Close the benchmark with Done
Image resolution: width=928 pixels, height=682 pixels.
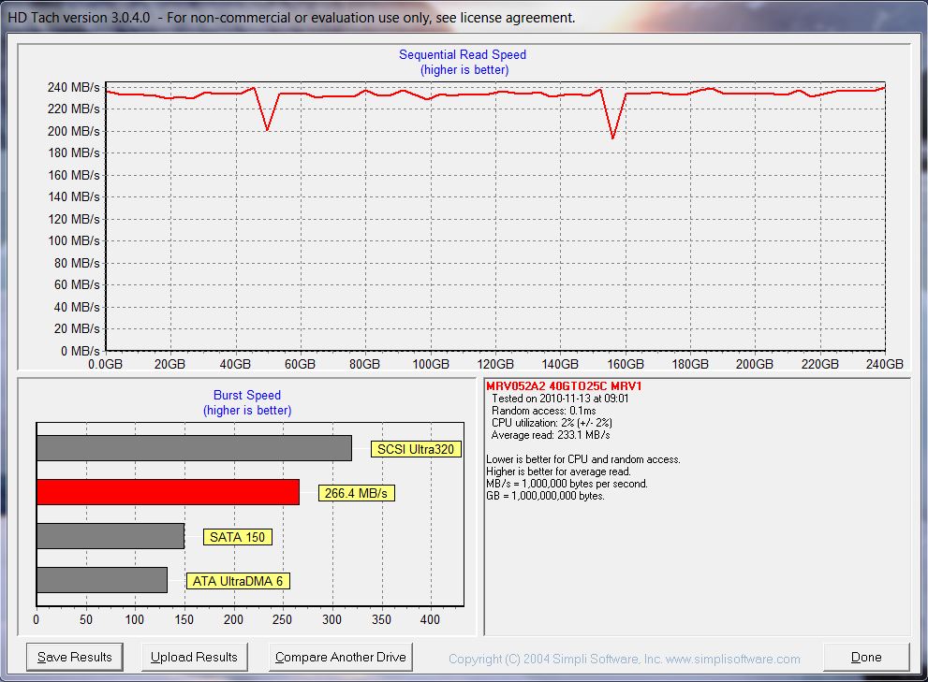pyautogui.click(x=866, y=657)
